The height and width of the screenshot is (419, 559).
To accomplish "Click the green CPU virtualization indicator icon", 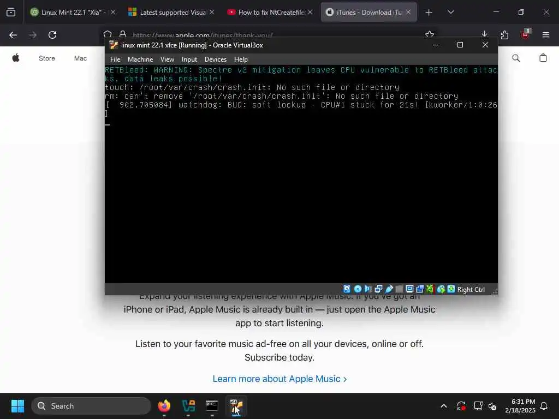I will [430, 289].
